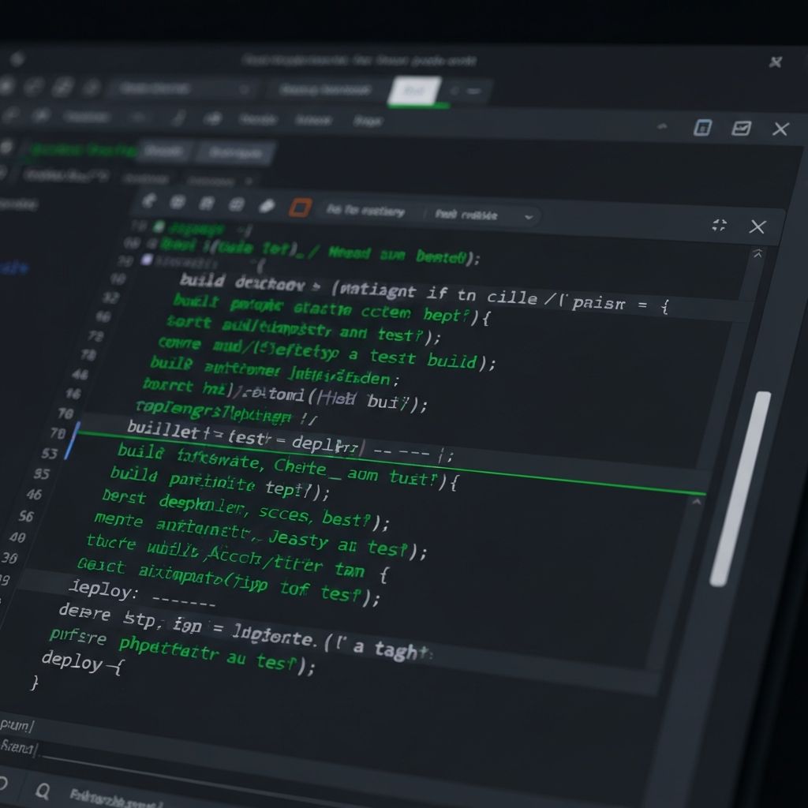Viewport: 808px width, 808px height.
Task: Click the vertical scrollbar thumb
Action: pyautogui.click(x=740, y=489)
